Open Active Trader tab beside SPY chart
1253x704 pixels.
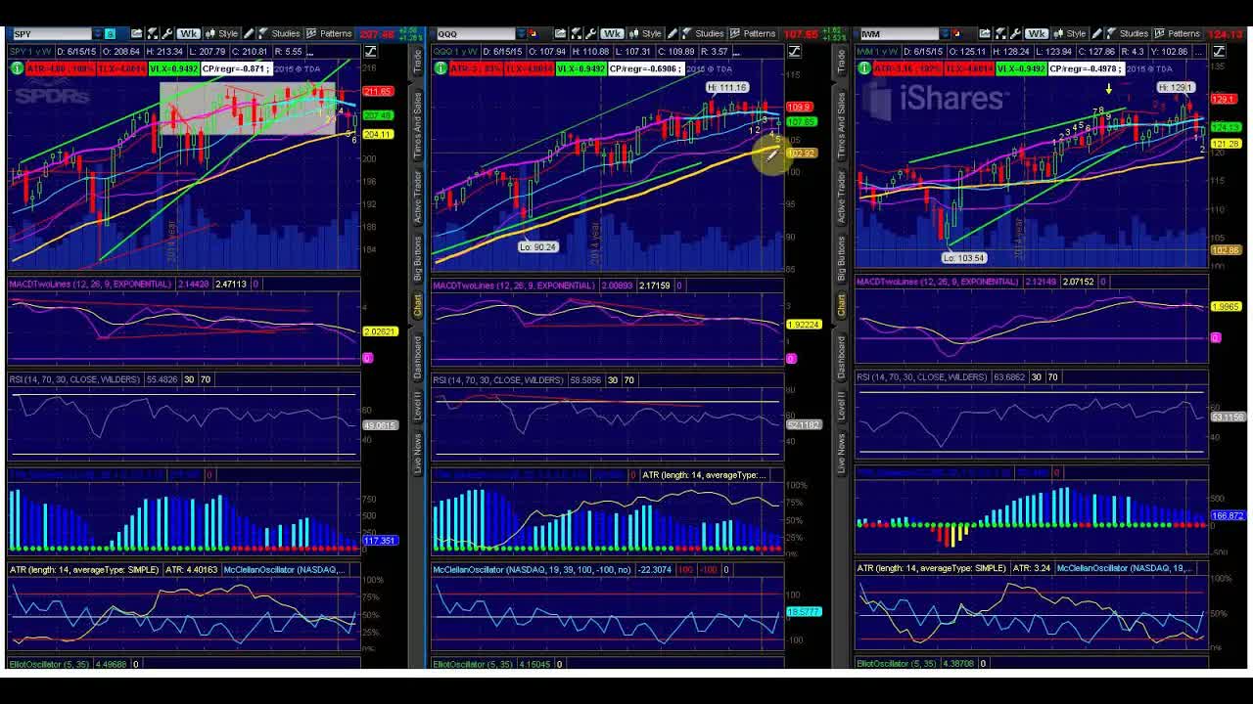[x=417, y=198]
